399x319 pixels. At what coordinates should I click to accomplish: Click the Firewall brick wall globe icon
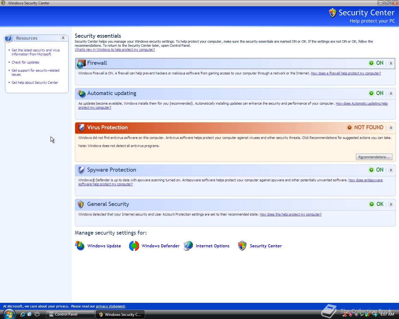coord(81,63)
